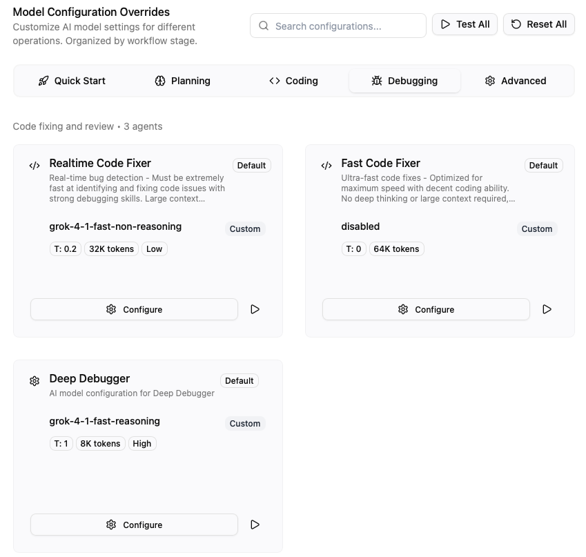586x557 pixels.
Task: Open the Quick Start tab
Action: coord(72,81)
